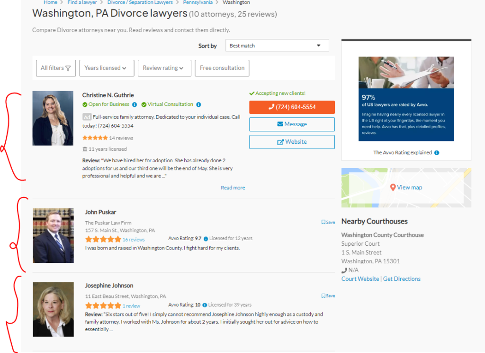Screen dimensions: 485x353
Task: Select the external link icon on Website button
Action: click(280, 141)
